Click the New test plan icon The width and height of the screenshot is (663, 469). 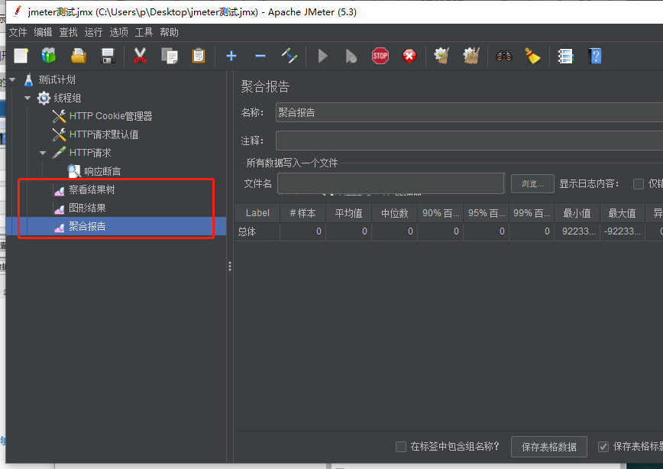(21, 56)
